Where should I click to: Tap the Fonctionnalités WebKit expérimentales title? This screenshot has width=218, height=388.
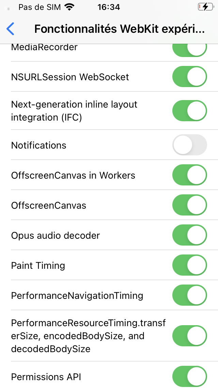pyautogui.click(x=120, y=29)
